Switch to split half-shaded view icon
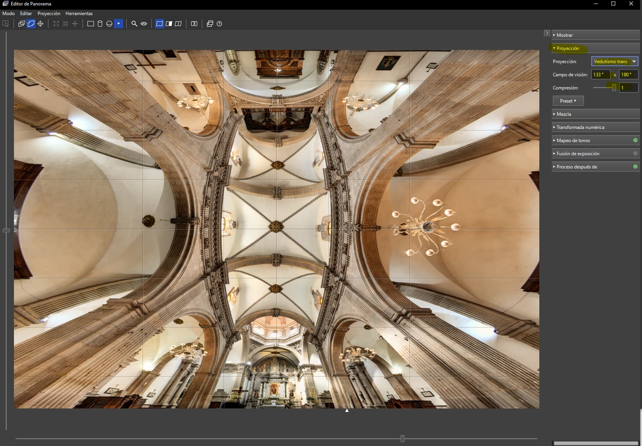The width and height of the screenshot is (642, 446). (169, 24)
